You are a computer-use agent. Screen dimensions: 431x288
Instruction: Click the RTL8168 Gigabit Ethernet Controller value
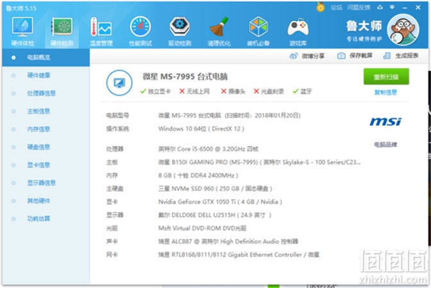click(x=239, y=255)
